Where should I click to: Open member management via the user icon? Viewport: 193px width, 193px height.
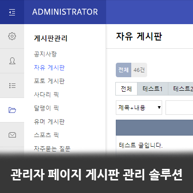tap(12, 61)
